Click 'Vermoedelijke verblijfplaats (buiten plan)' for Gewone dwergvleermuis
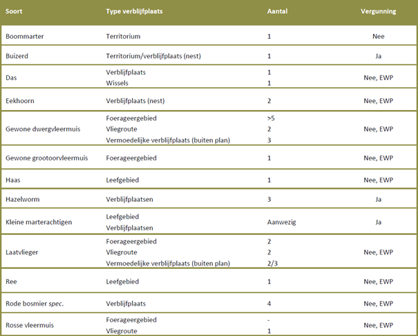 (168, 140)
